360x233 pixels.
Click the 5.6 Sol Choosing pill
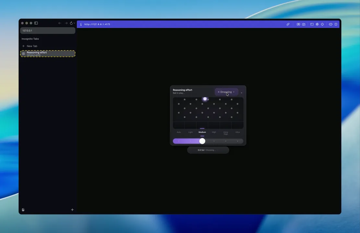click(x=208, y=150)
